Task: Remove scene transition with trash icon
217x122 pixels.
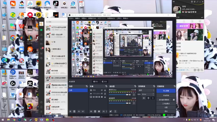Action: pos(148,98)
